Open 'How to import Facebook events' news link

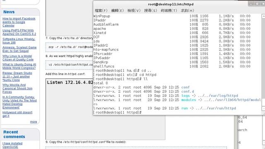click(19, 22)
